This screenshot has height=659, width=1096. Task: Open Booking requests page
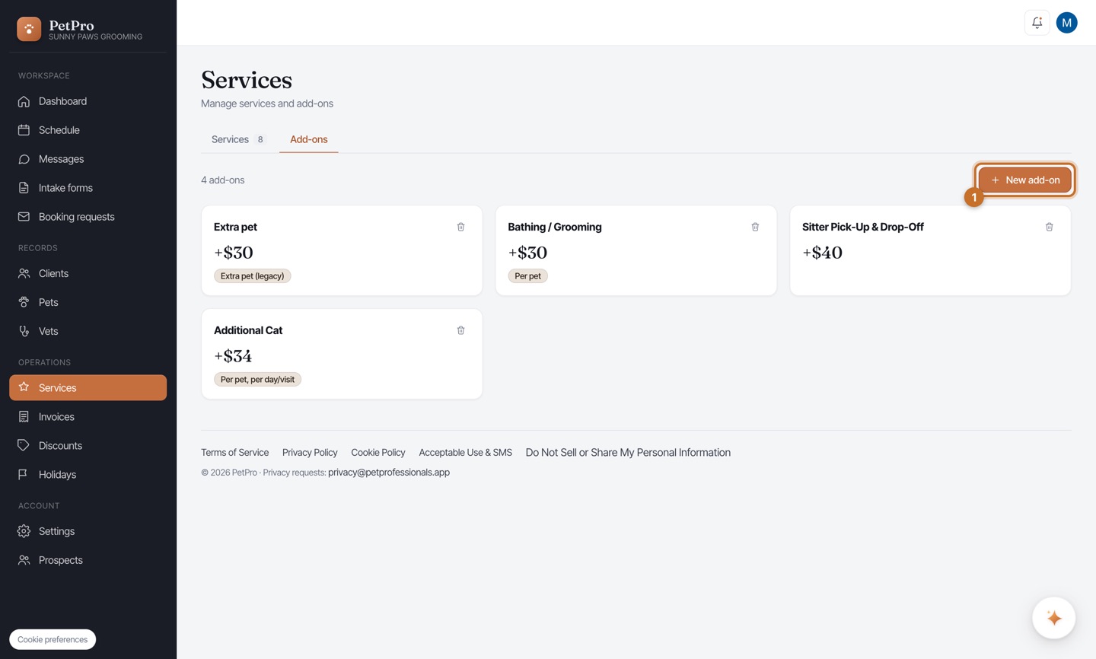[x=88, y=217]
